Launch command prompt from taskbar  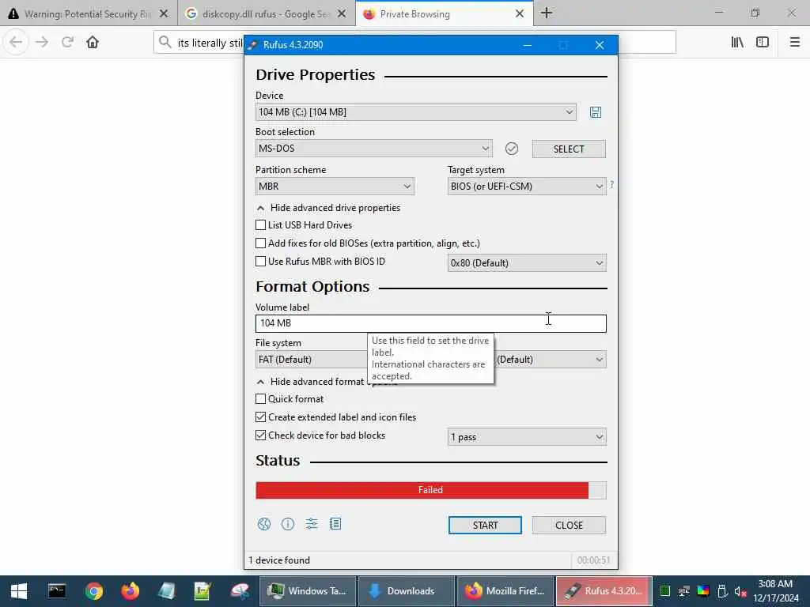coord(57,591)
